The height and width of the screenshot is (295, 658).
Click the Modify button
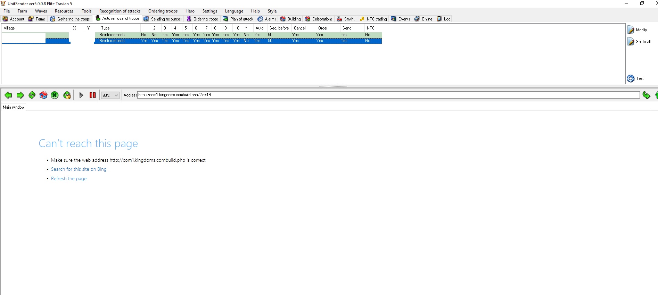(638, 30)
